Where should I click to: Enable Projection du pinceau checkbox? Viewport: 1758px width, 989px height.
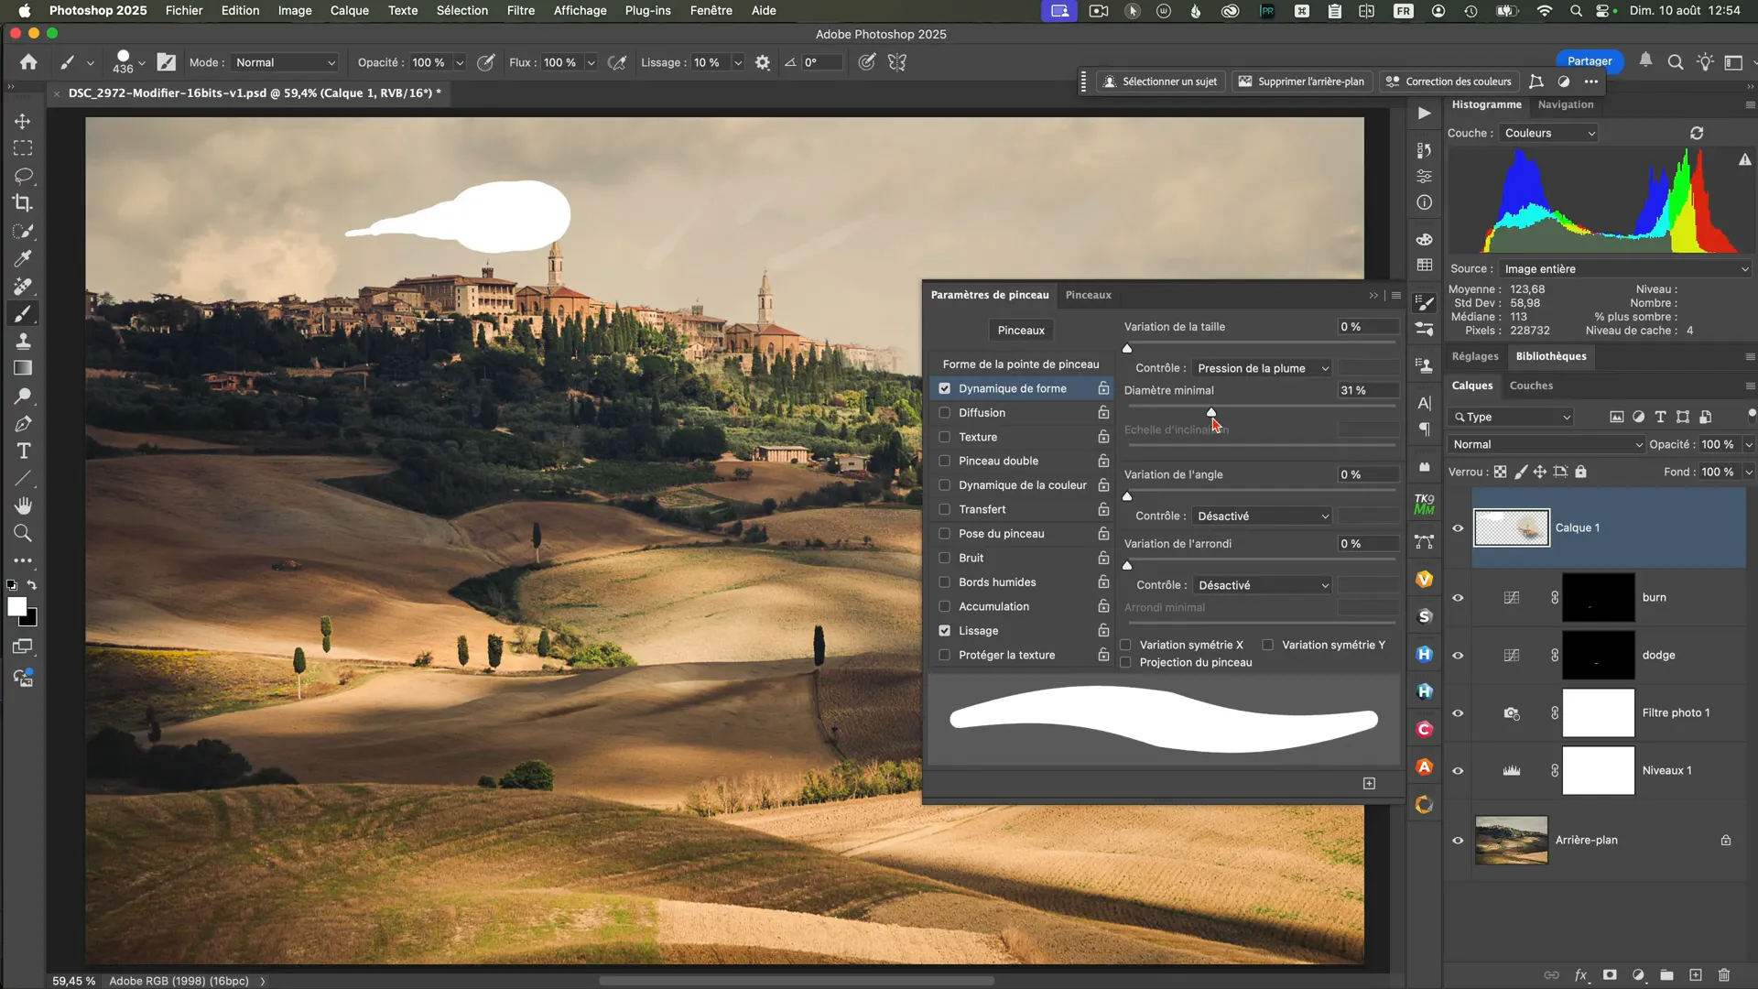pyautogui.click(x=1125, y=662)
